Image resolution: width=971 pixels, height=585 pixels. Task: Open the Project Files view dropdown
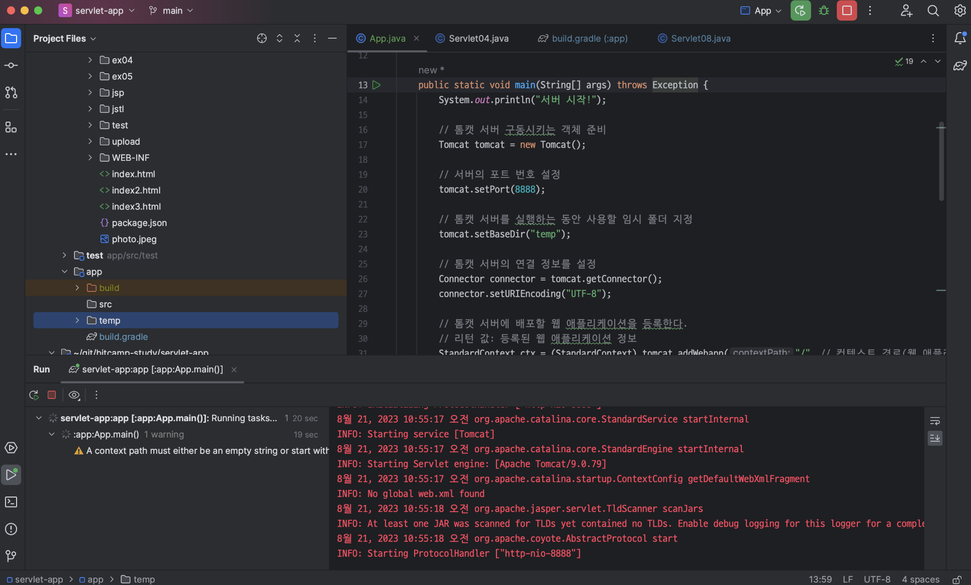click(x=64, y=38)
